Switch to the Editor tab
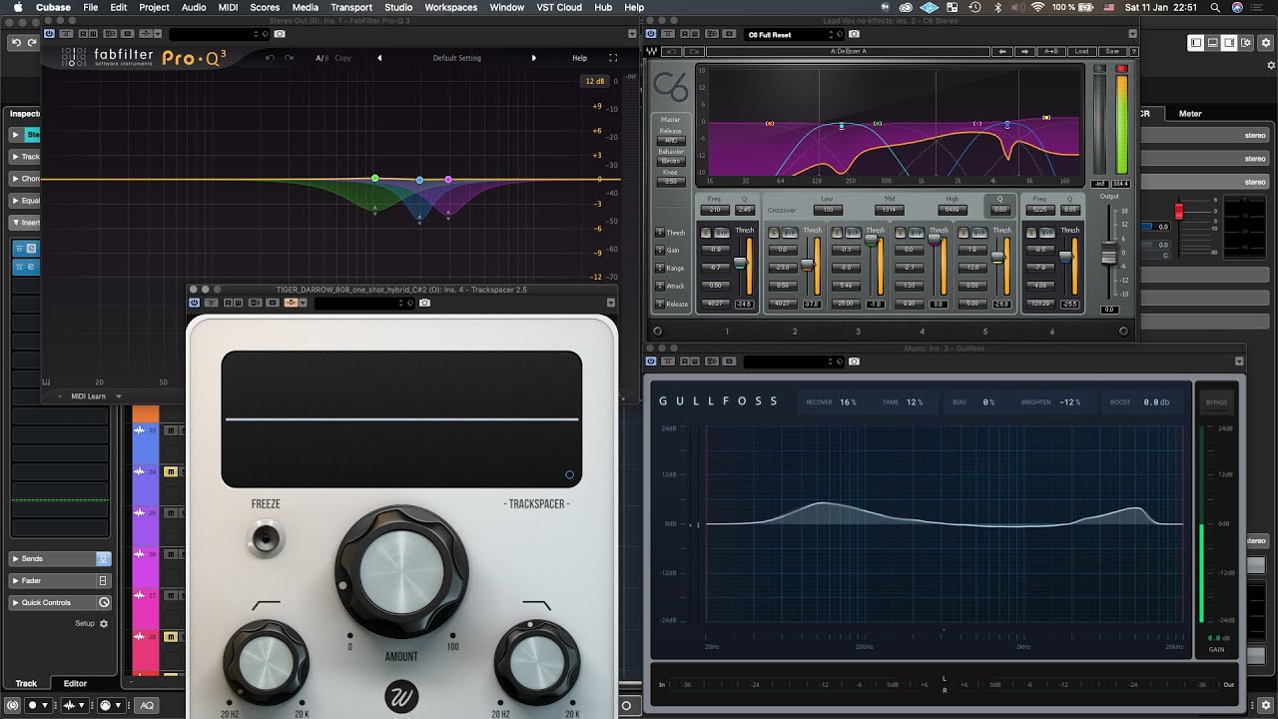 (x=75, y=684)
